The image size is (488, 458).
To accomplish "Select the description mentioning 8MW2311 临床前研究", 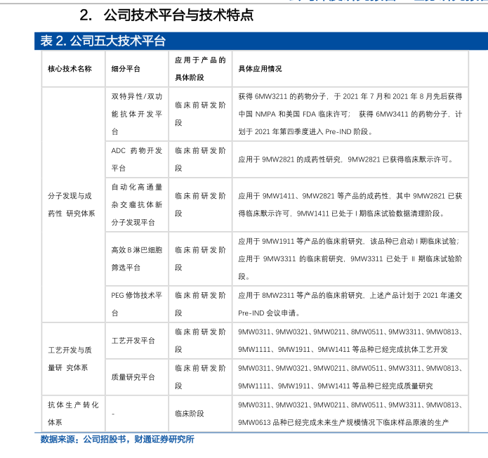I will [350, 303].
